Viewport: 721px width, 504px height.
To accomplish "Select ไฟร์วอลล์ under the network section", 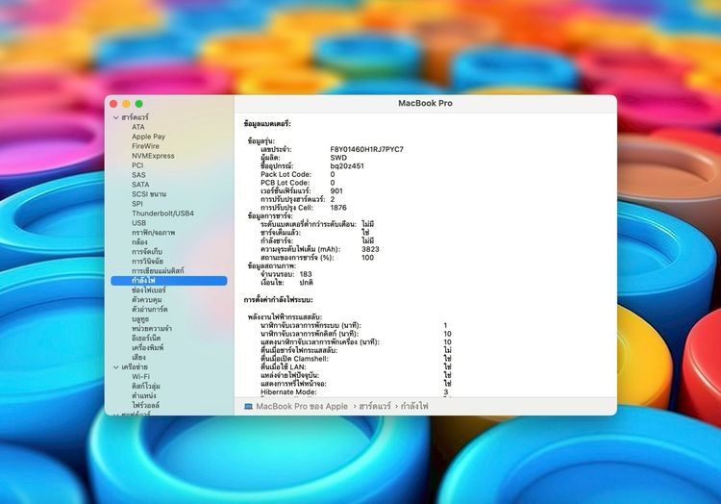I will click(x=146, y=405).
